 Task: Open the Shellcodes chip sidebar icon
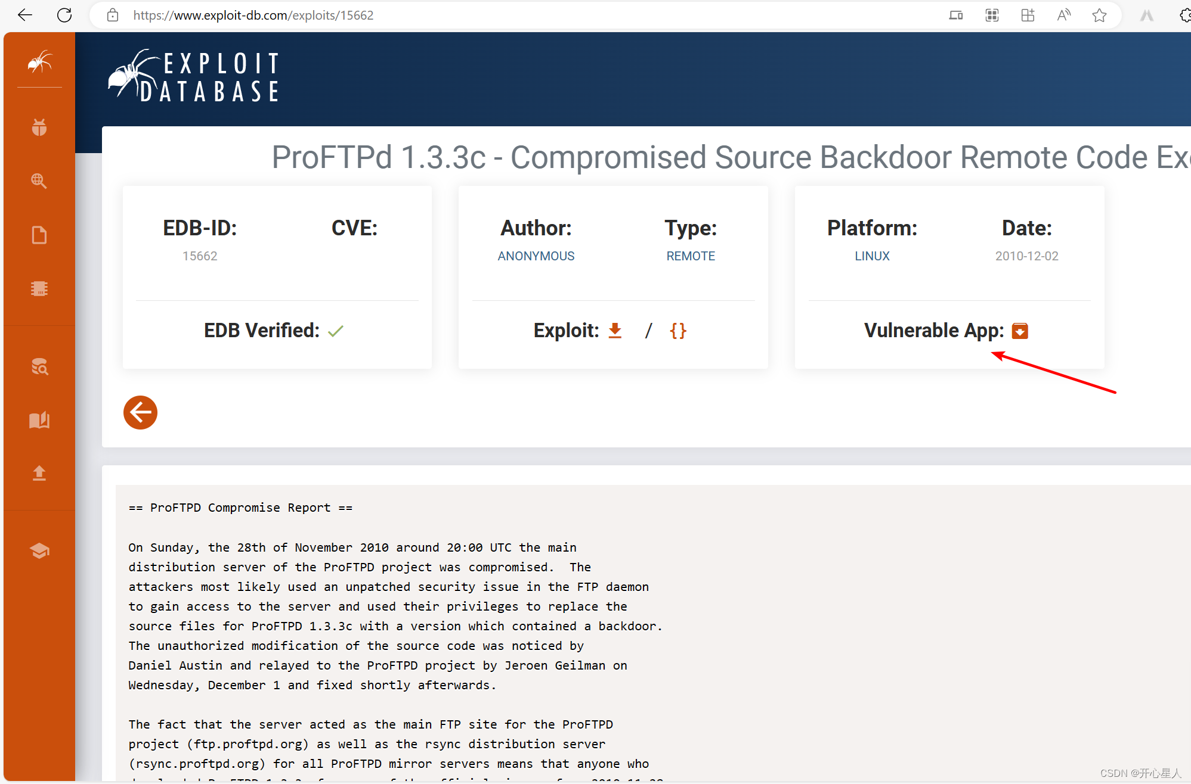[x=39, y=289]
